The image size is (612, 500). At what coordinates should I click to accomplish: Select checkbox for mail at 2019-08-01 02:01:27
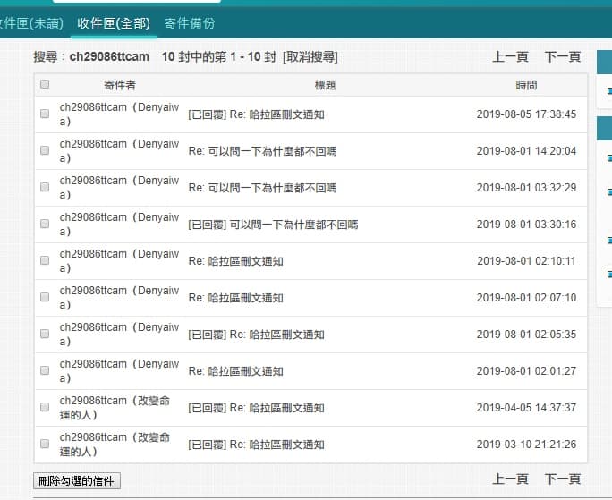(45, 370)
